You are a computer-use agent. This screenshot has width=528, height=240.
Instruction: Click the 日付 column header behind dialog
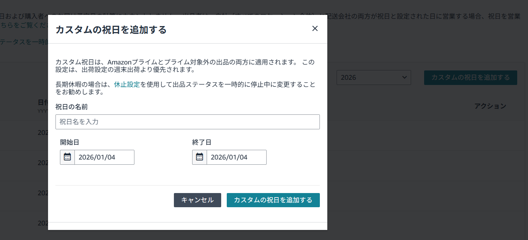tap(42, 102)
